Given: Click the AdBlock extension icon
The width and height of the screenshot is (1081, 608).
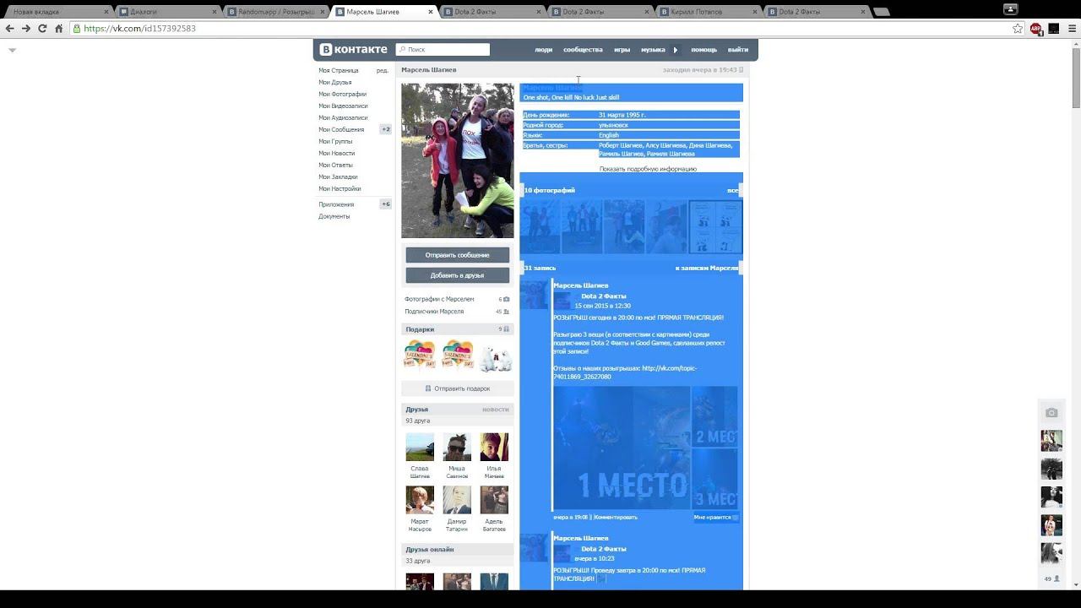Looking at the screenshot, I should pyautogui.click(x=1036, y=28).
